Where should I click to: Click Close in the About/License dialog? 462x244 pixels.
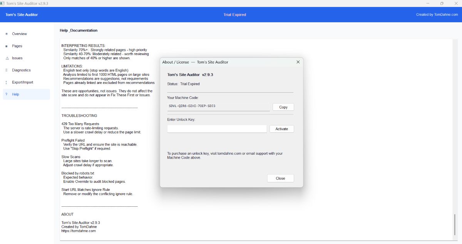pyautogui.click(x=280, y=178)
